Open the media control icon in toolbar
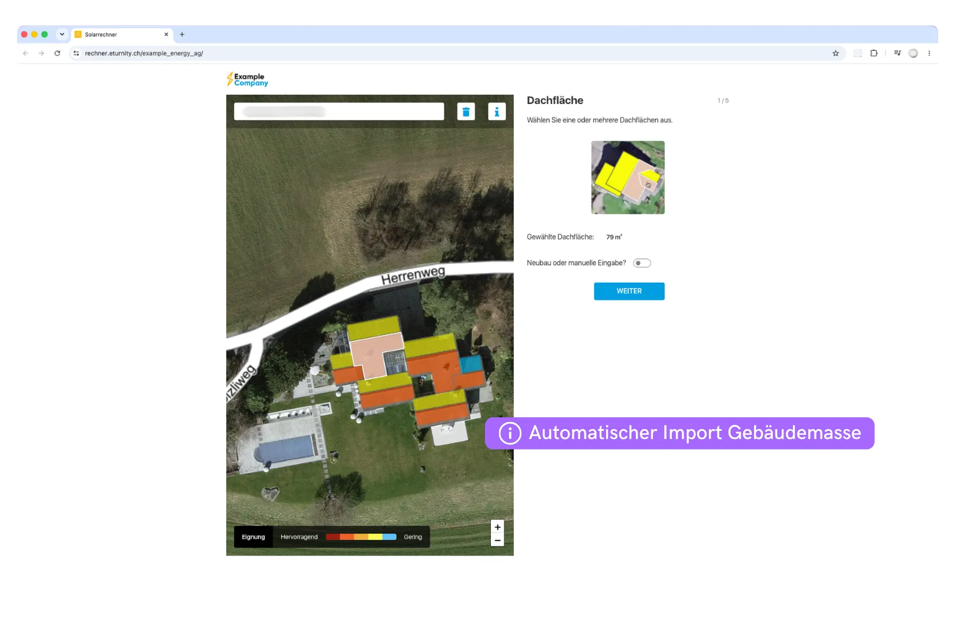 pos(897,53)
